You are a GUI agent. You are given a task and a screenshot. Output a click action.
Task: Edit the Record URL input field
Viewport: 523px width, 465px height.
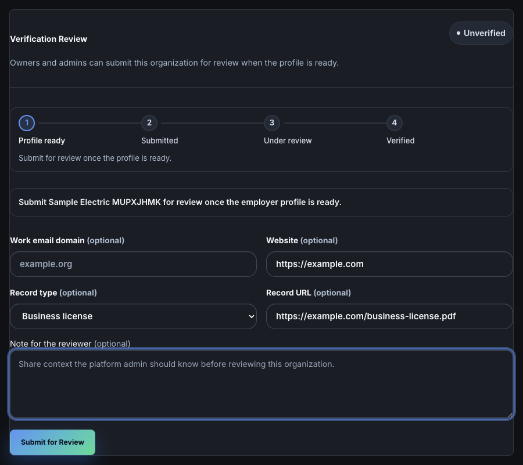389,316
